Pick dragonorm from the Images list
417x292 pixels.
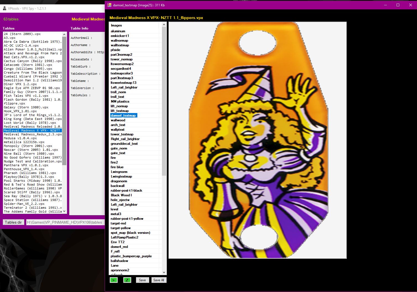(119, 181)
